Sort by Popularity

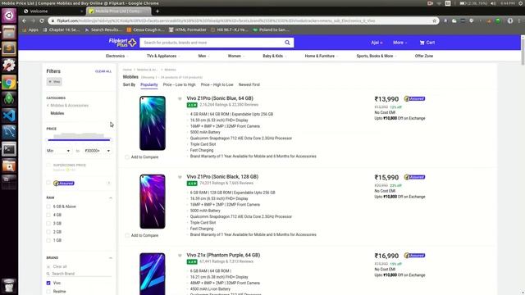pyautogui.click(x=149, y=84)
